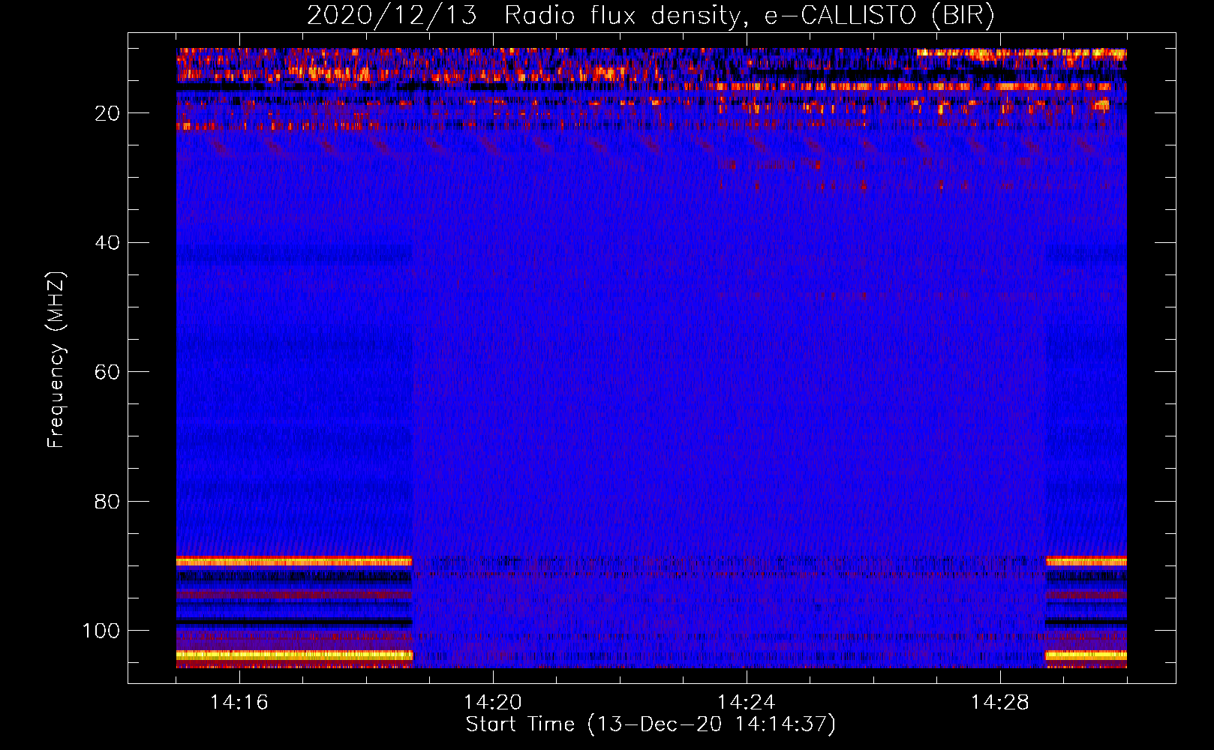
Task: Click the '80' frequency tick label
Action: click(108, 501)
